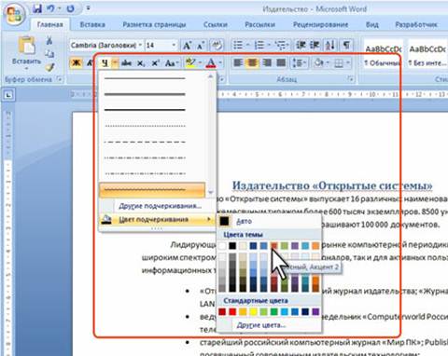
Task: Increase paragraph indent
Action: [315, 46]
